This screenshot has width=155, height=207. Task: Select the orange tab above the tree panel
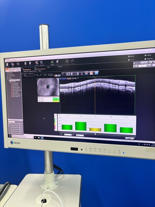point(7,69)
